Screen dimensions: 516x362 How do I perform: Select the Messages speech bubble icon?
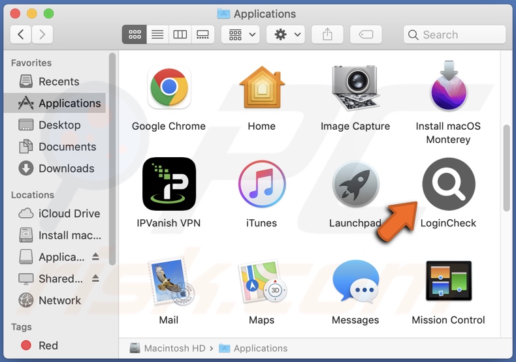point(355,281)
